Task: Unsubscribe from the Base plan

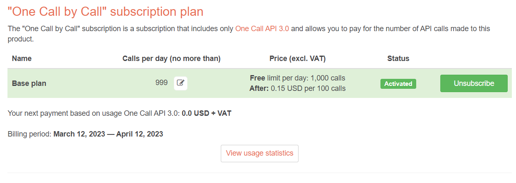Action: [474, 83]
